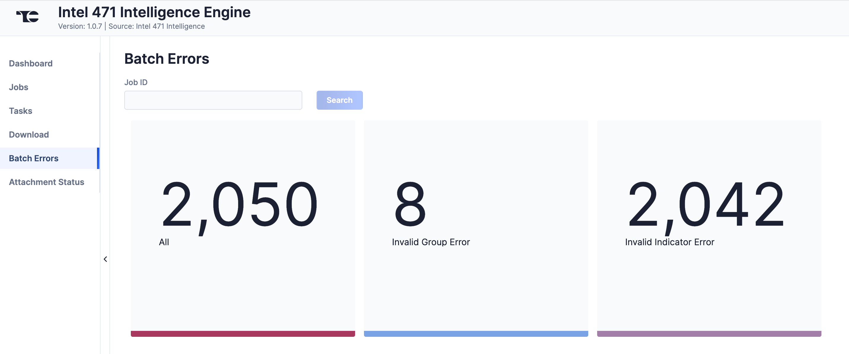
Task: Click the number 8 on group card
Action: [410, 205]
